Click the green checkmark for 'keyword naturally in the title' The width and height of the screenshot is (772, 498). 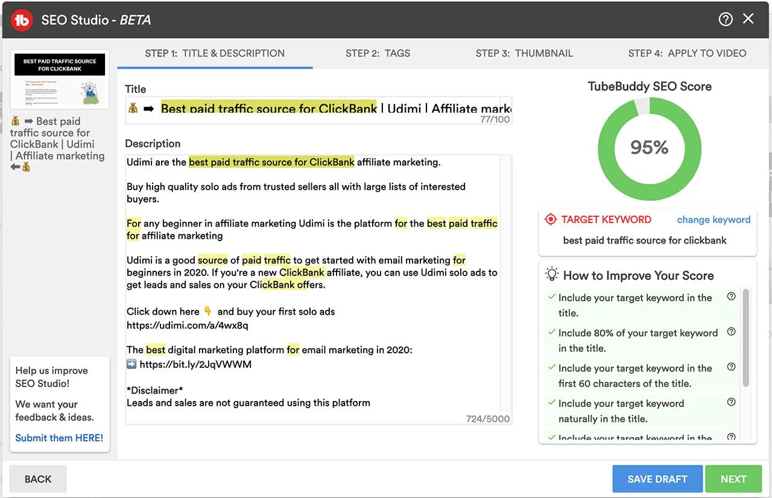[551, 402]
